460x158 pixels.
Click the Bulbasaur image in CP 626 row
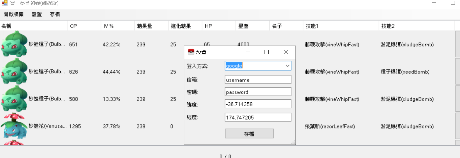[14, 71]
